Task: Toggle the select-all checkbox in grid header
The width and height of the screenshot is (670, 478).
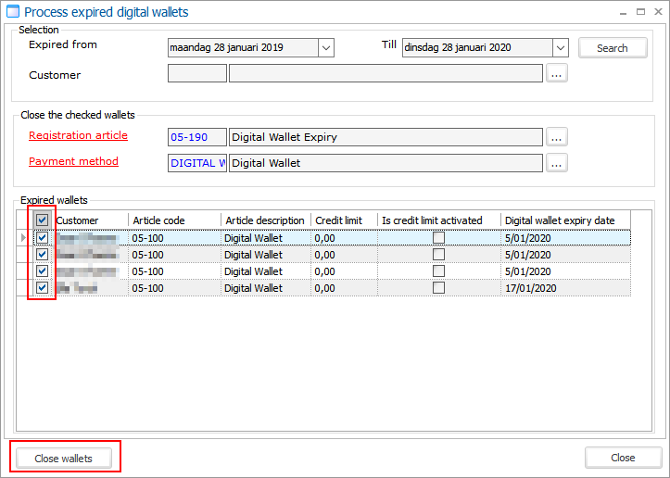Action: pos(42,220)
